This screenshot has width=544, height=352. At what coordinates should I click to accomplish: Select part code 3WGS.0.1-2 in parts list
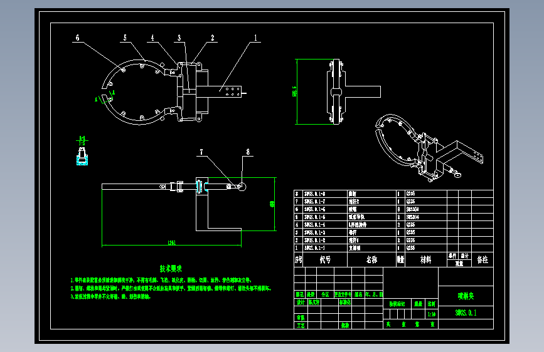point(315,240)
